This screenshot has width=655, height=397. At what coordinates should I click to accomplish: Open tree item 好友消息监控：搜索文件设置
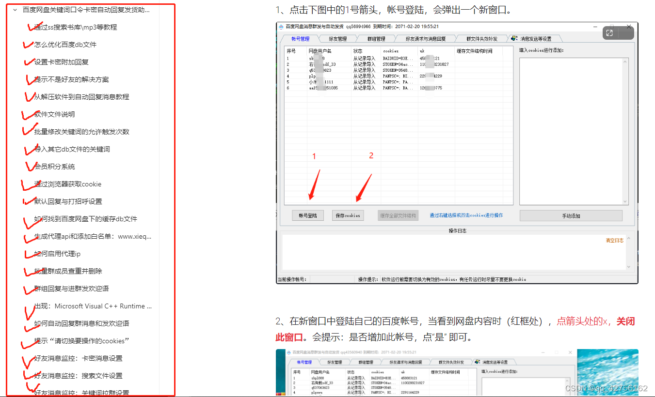coord(79,376)
